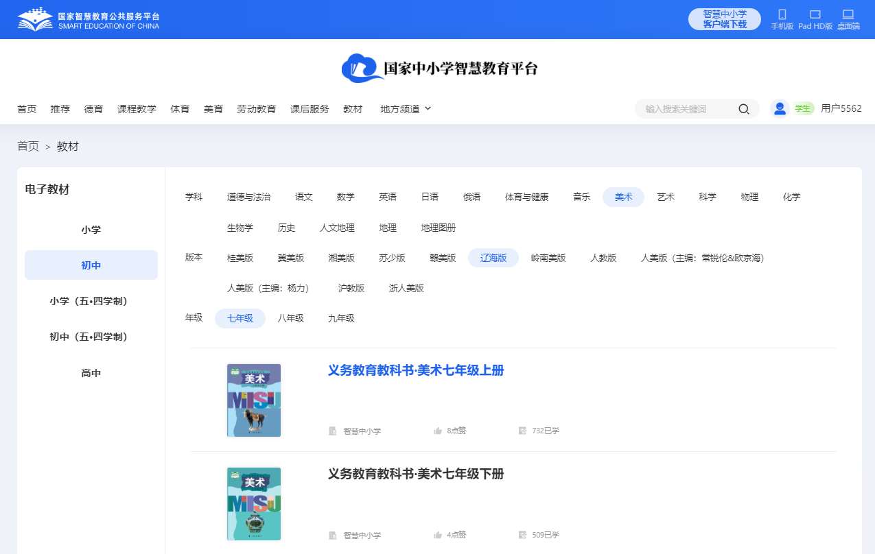Click the thumbs-up icon beside 8点赞
This screenshot has height=554, width=875.
(437, 431)
